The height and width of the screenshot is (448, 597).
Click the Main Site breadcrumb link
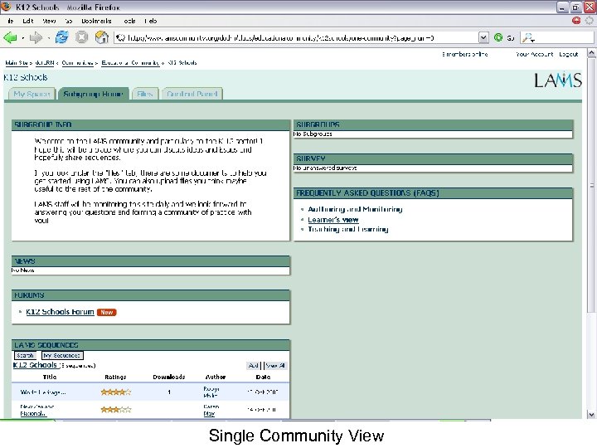click(x=17, y=63)
